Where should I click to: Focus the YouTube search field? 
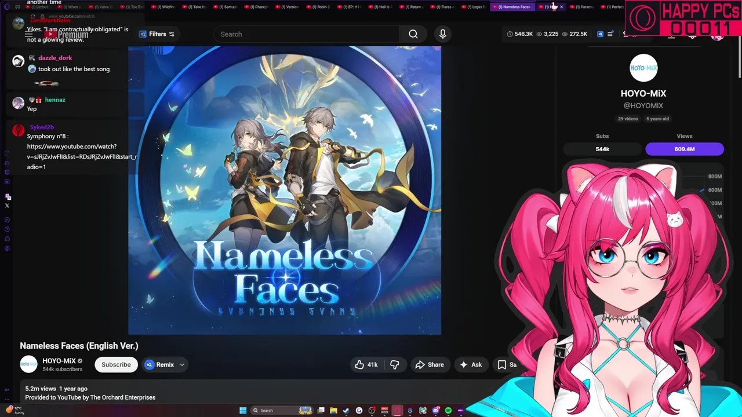coord(306,34)
